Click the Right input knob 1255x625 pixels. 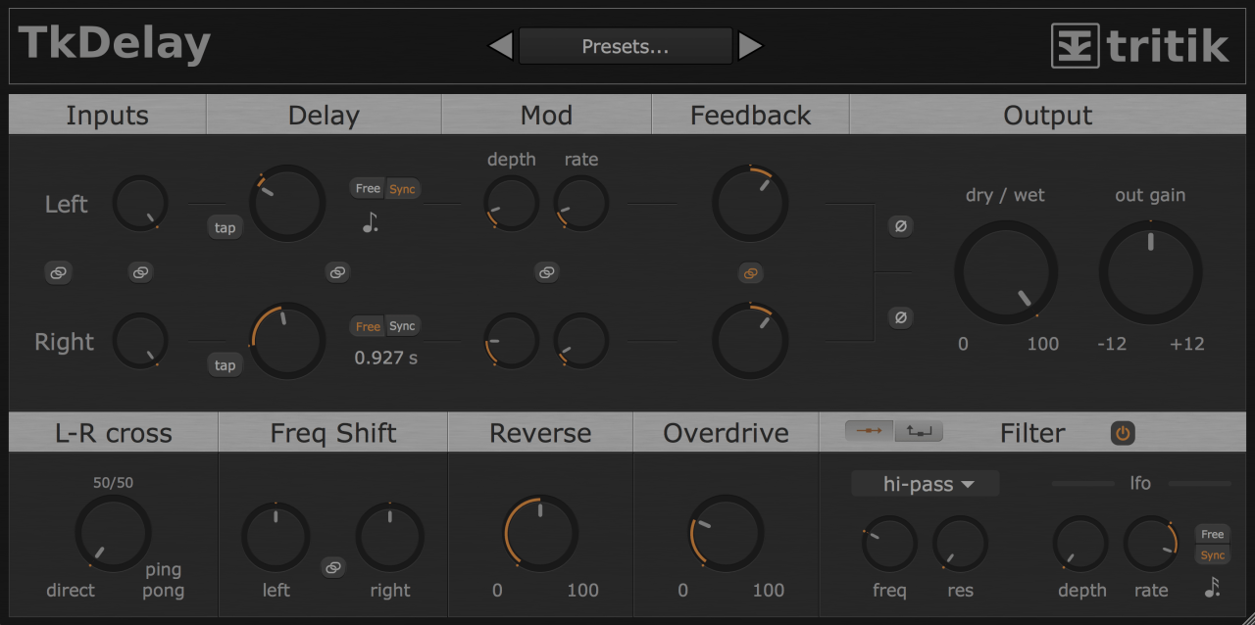141,341
